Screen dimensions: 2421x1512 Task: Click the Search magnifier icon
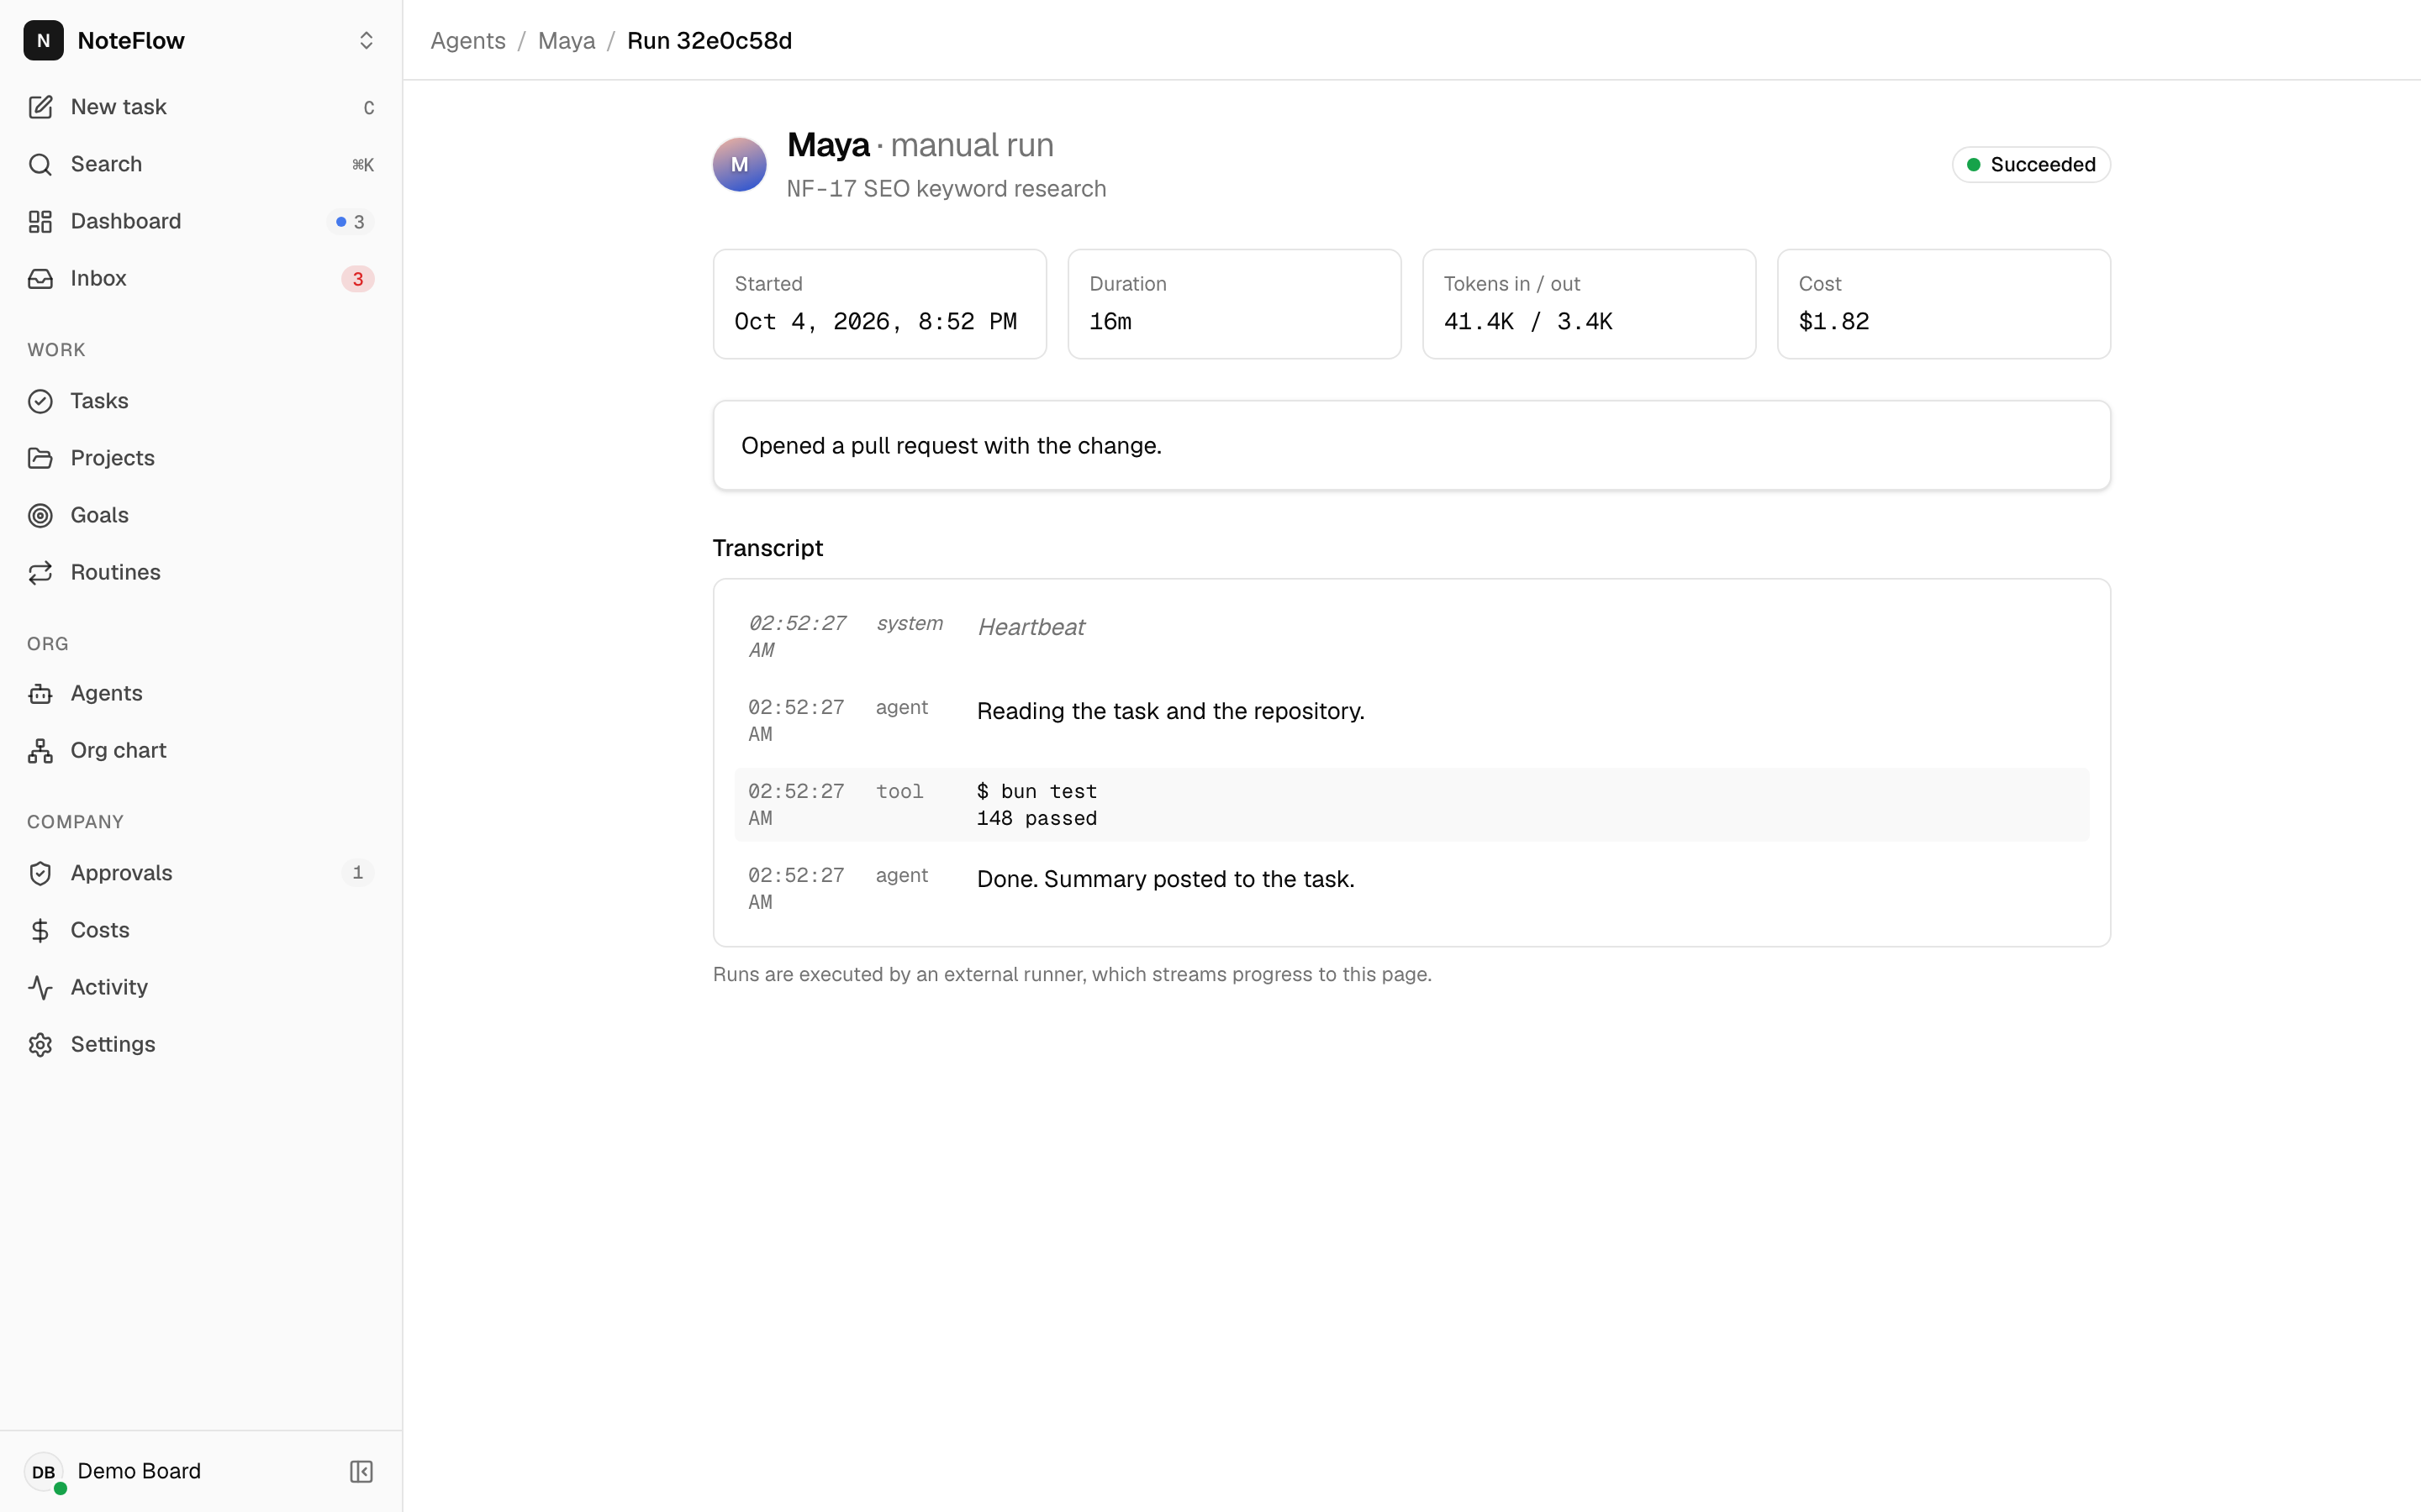[x=40, y=164]
